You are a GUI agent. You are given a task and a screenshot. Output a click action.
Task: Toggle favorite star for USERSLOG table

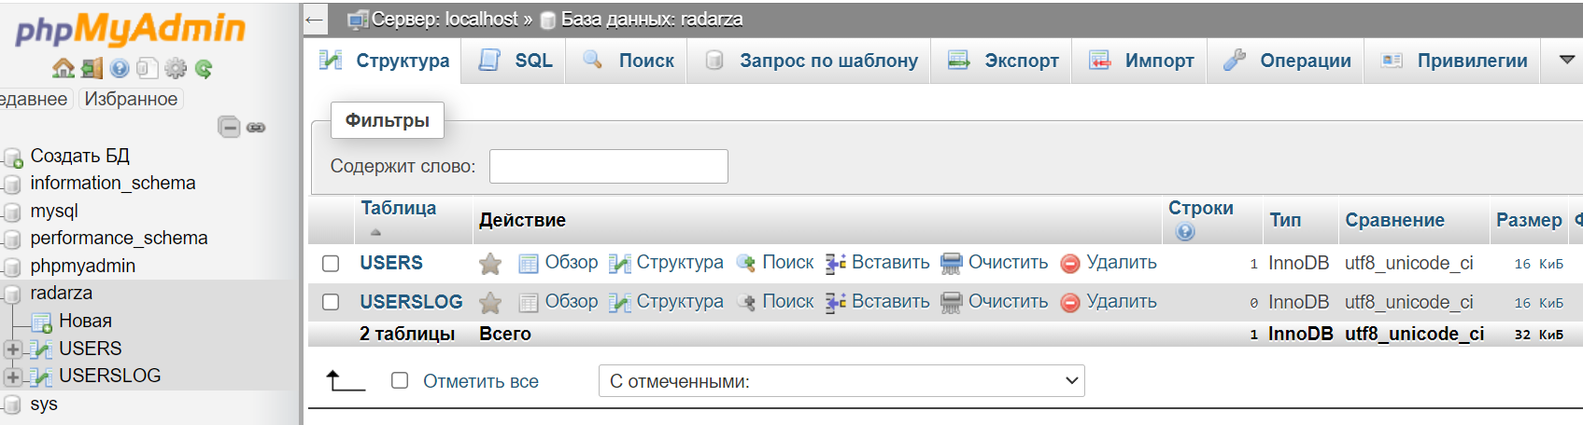[490, 302]
